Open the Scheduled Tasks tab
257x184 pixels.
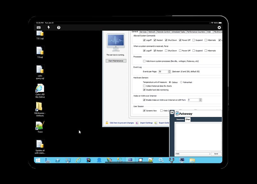[178, 32]
